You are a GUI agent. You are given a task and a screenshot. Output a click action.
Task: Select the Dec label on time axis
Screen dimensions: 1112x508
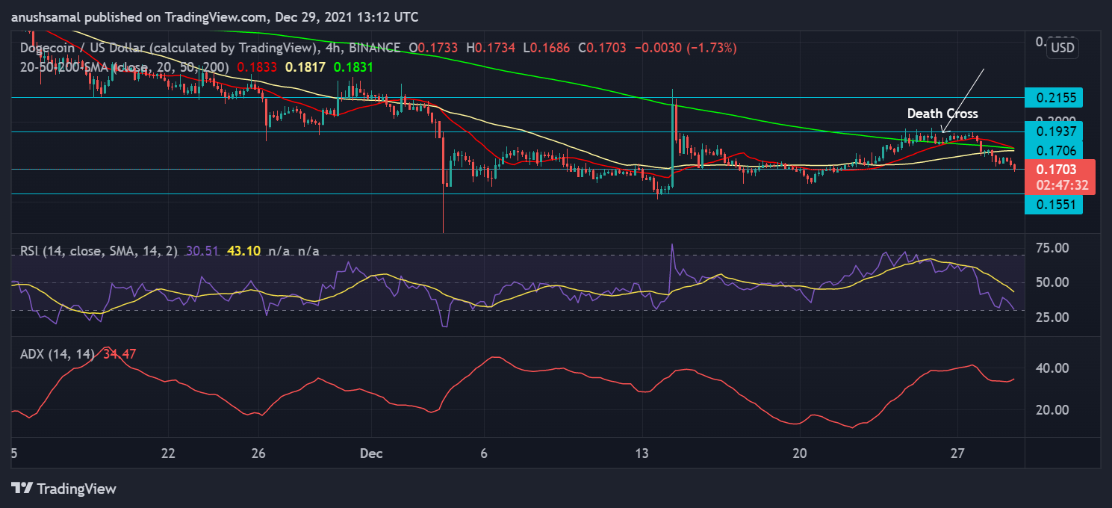click(x=370, y=453)
